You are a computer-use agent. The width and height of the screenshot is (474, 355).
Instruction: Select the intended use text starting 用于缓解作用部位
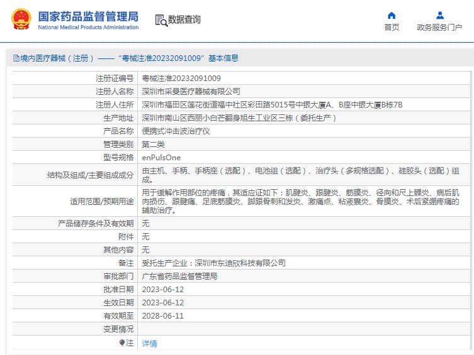[301, 201]
